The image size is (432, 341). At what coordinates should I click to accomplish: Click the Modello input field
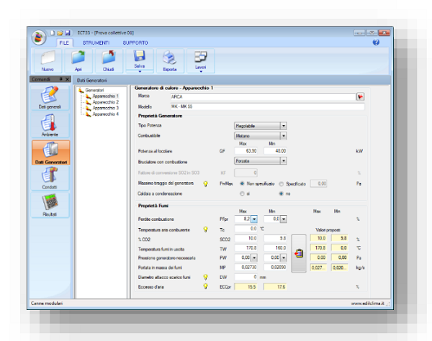pos(266,106)
